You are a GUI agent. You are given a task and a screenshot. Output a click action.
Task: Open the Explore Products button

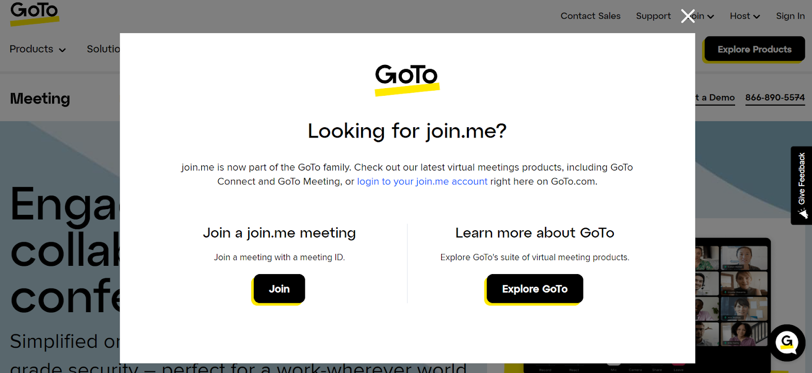754,49
